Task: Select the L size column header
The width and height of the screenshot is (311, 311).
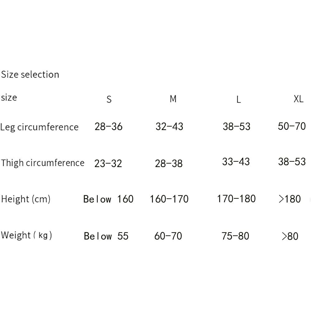Action: [x=239, y=100]
